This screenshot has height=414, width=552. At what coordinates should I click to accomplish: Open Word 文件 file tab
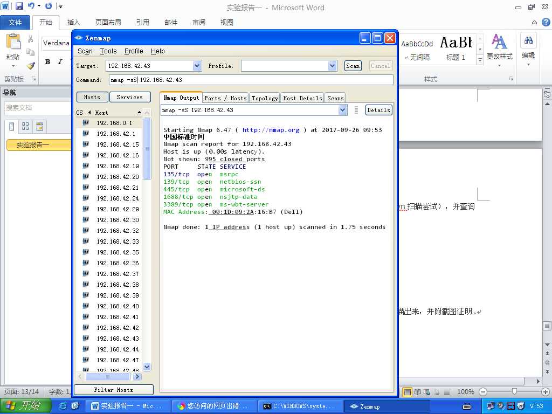point(15,23)
